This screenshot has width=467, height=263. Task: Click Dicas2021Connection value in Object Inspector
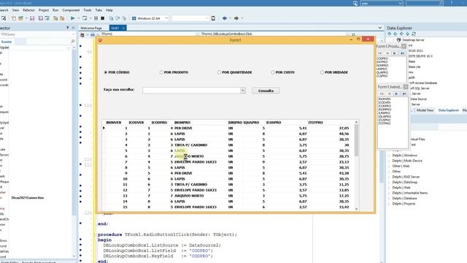coord(28,198)
